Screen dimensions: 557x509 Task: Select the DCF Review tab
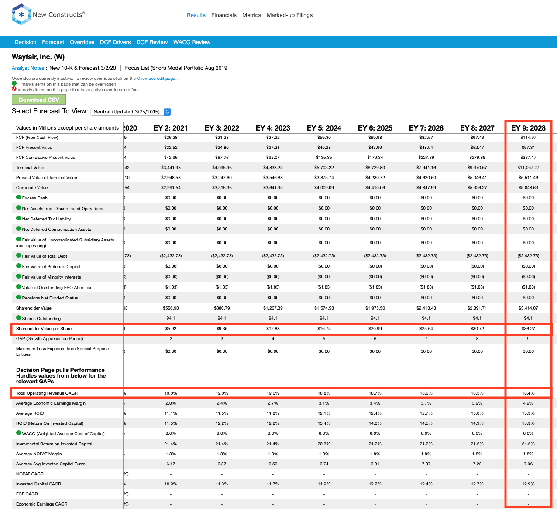click(x=152, y=42)
